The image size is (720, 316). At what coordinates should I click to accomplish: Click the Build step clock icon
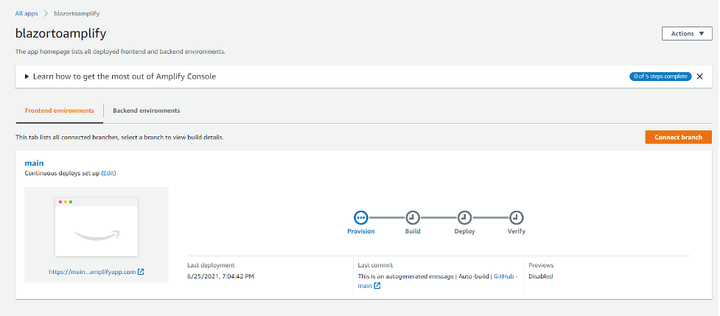(413, 217)
